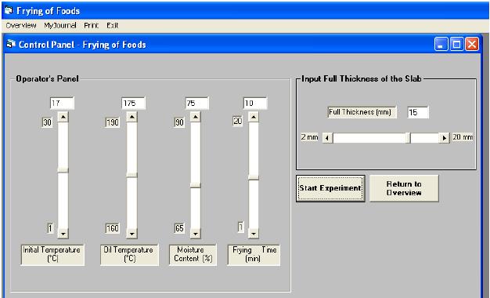Open the Overview menu
The height and width of the screenshot is (298, 490).
coord(21,25)
